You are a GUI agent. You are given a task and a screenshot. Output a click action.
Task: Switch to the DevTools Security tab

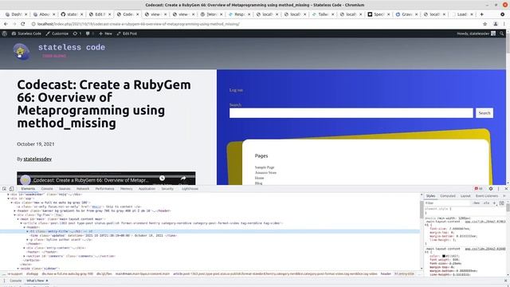click(167, 189)
